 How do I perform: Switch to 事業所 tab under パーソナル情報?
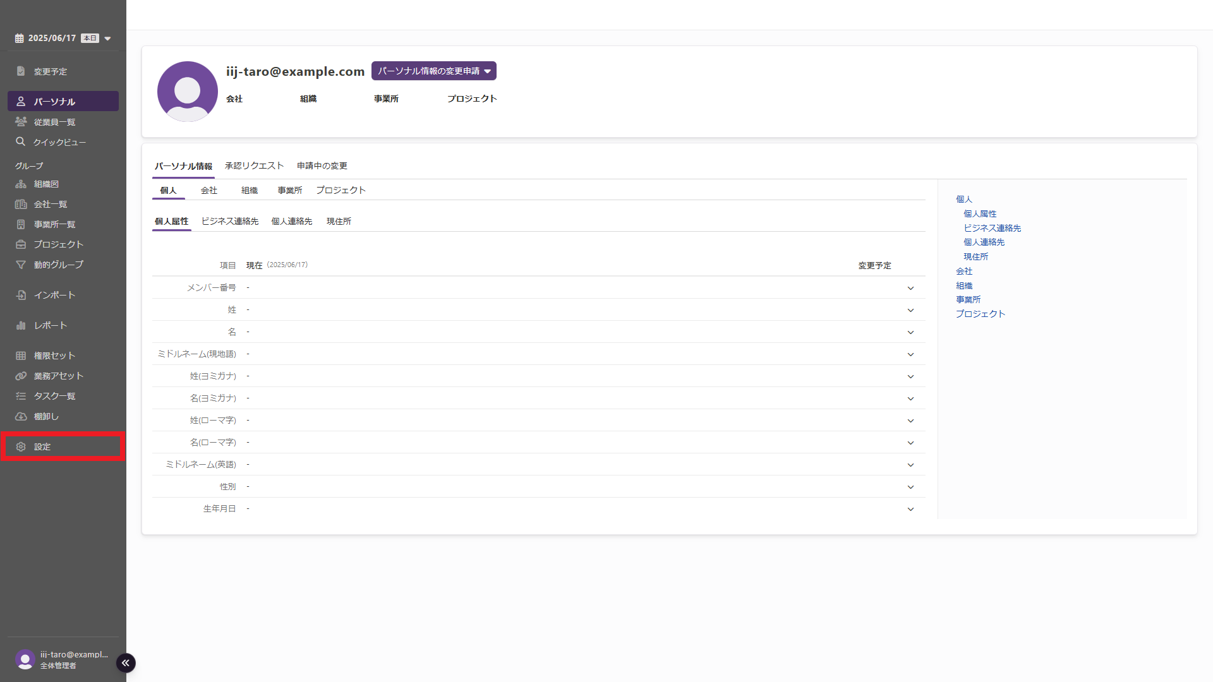289,190
